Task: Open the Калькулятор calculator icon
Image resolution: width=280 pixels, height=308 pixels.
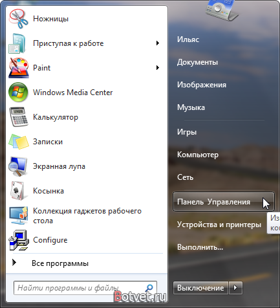Action: 19,117
